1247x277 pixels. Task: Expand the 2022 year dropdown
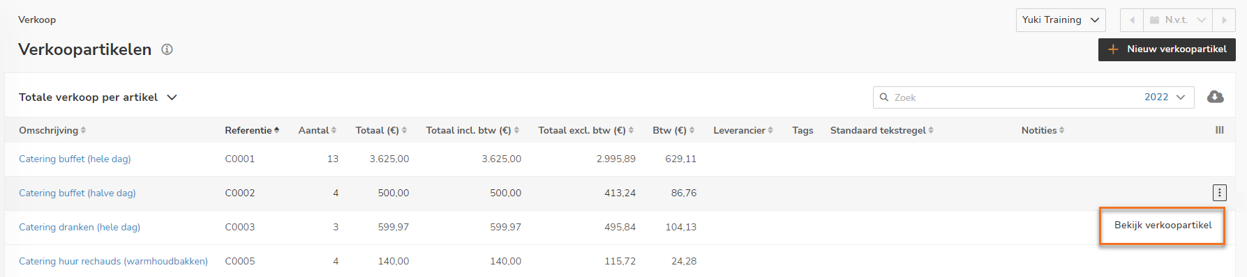[1165, 97]
